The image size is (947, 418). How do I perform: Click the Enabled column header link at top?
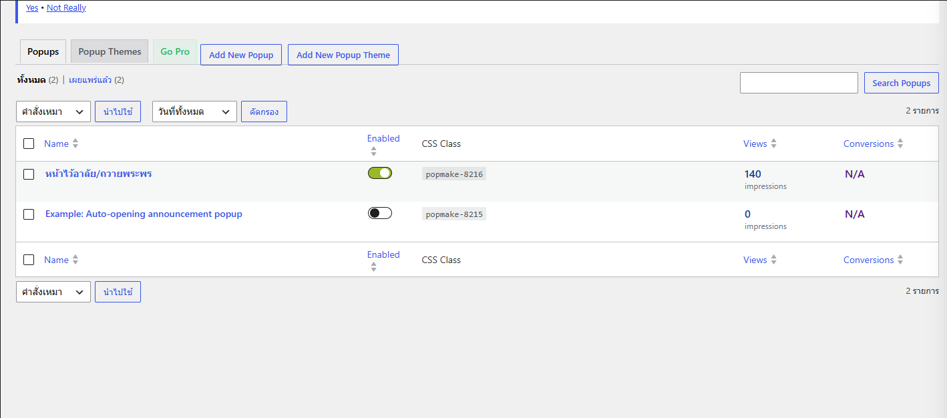pos(383,138)
